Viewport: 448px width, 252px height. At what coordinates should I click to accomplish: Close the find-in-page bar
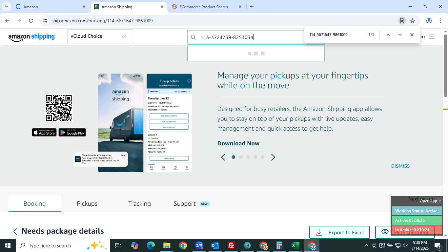[412, 35]
